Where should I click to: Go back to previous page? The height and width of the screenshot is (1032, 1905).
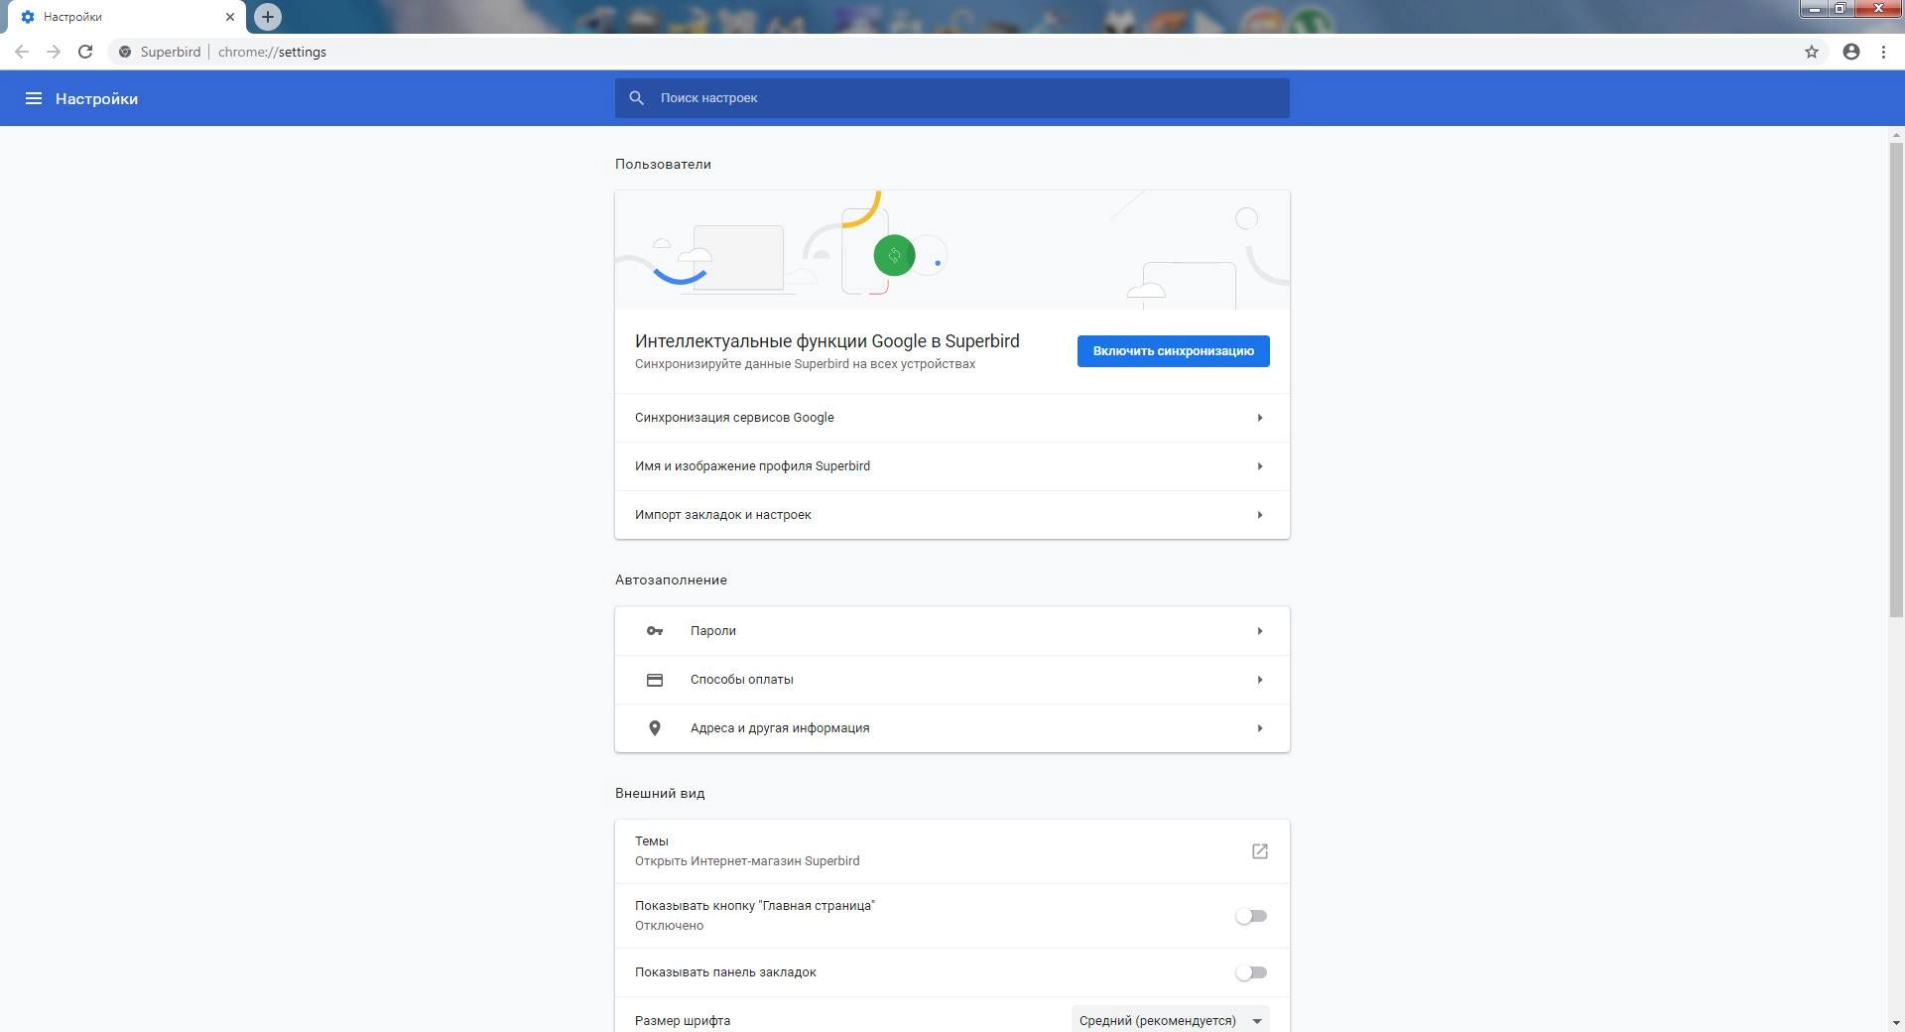22,52
